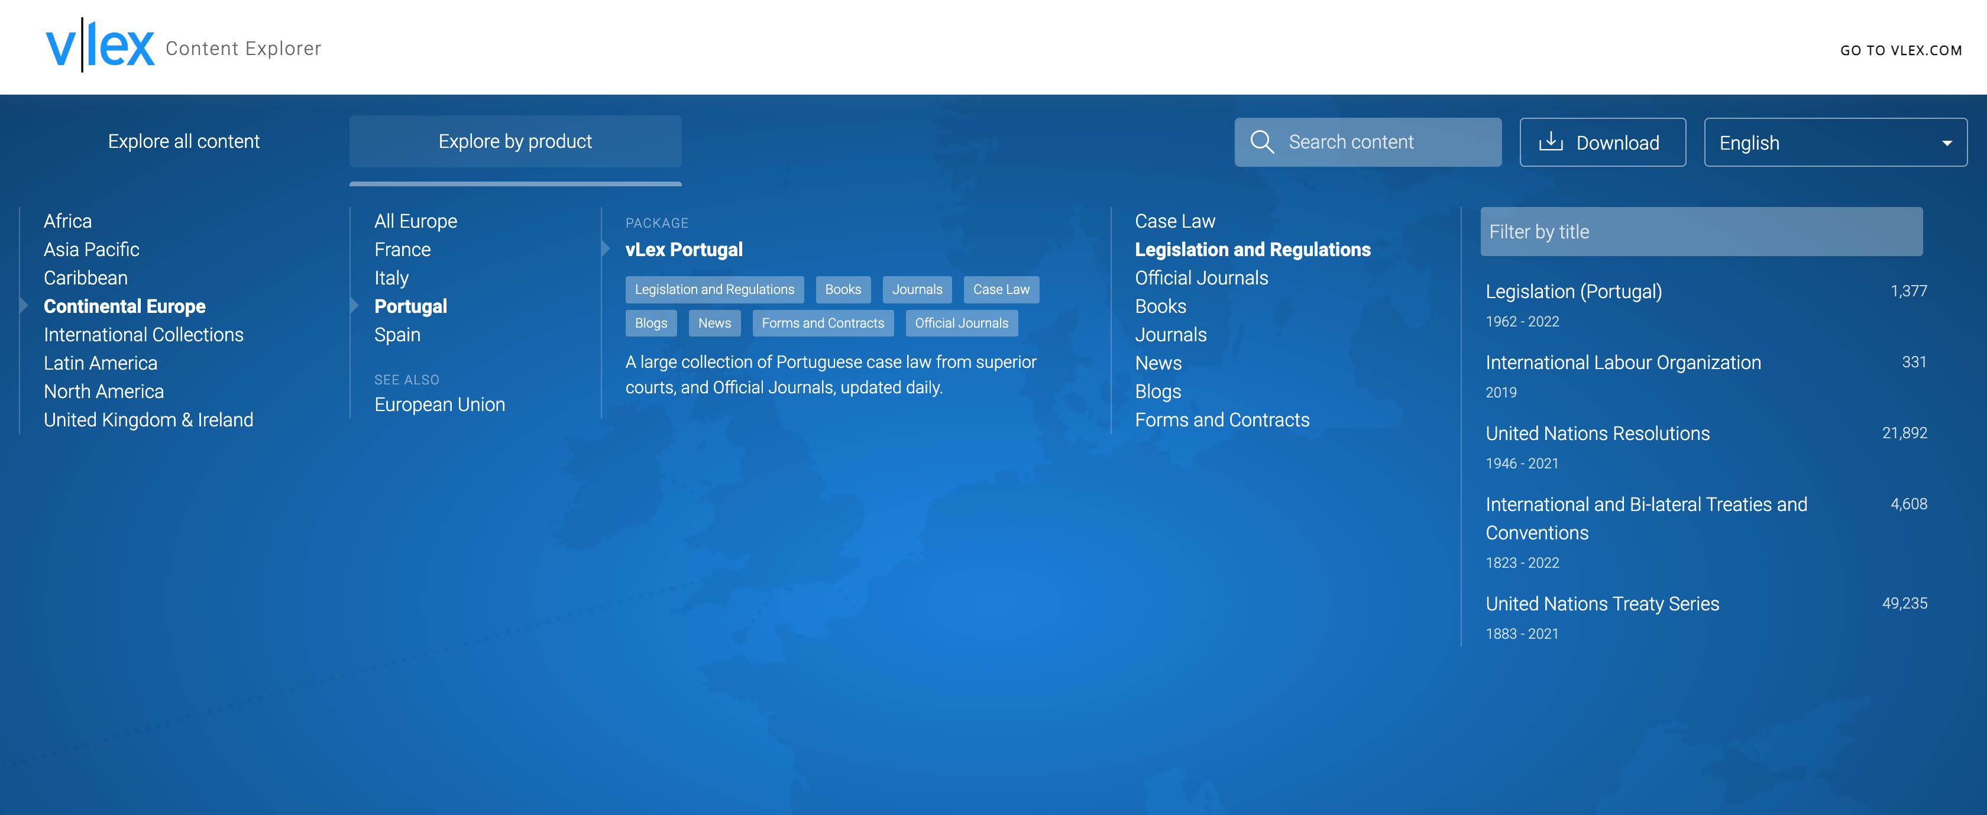Click the '1,377' document count

pyautogui.click(x=1908, y=291)
